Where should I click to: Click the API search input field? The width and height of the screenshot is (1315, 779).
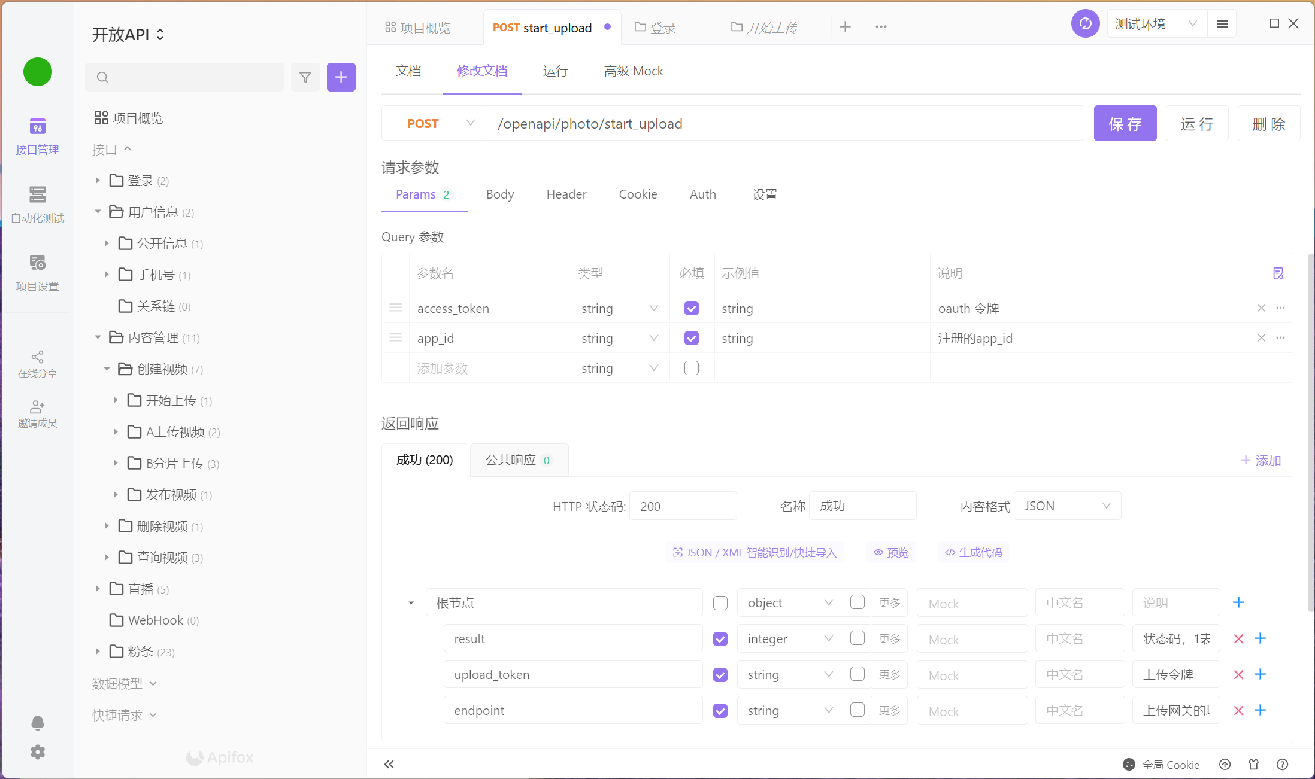tap(184, 77)
